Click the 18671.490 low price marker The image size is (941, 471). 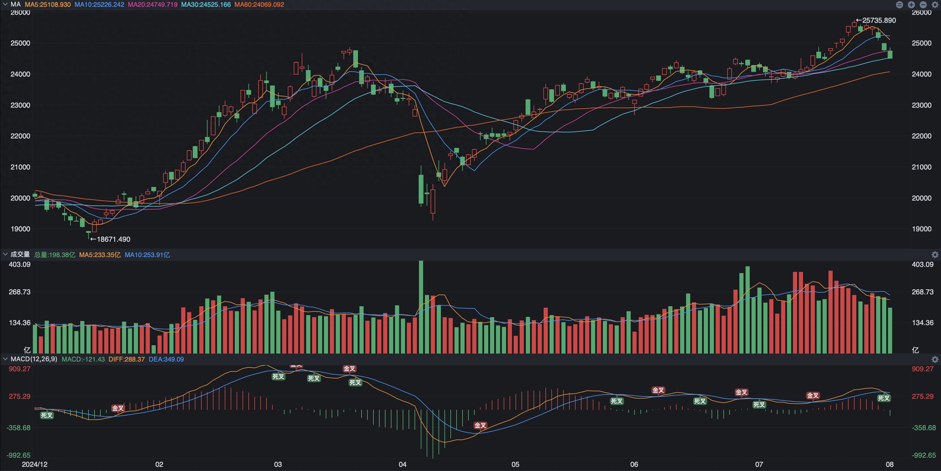click(x=110, y=239)
